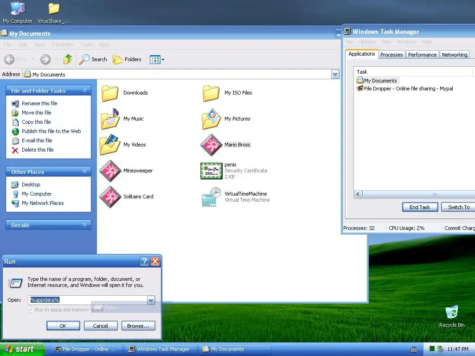The image size is (475, 356).
Task: Click Browse in the Run dialog
Action: coord(138,326)
